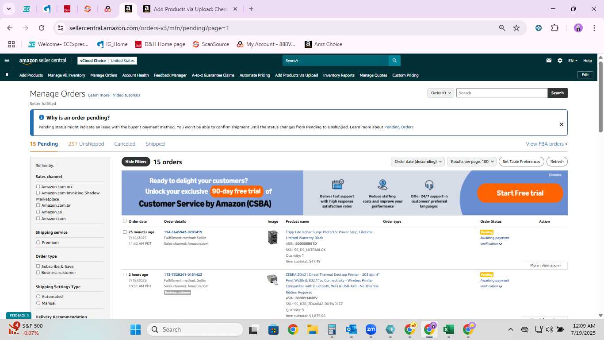
Task: Open order link 113-7329241-0151423
Action: (x=183, y=274)
